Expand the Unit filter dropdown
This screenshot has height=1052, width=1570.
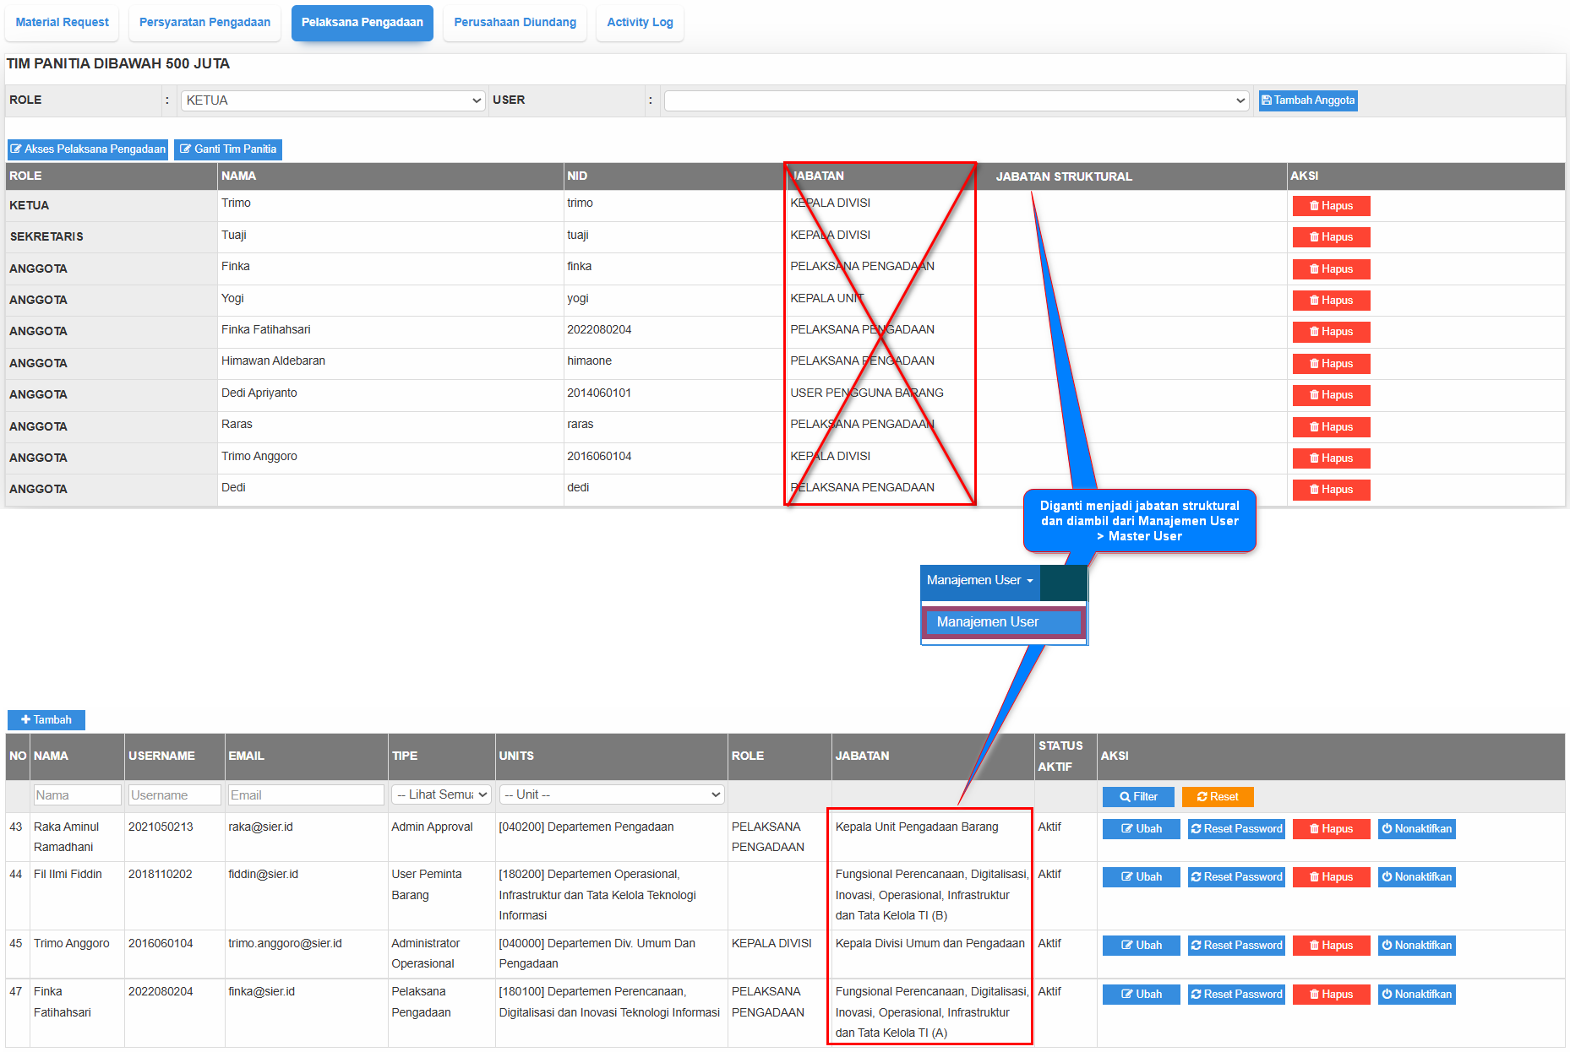pyautogui.click(x=612, y=795)
